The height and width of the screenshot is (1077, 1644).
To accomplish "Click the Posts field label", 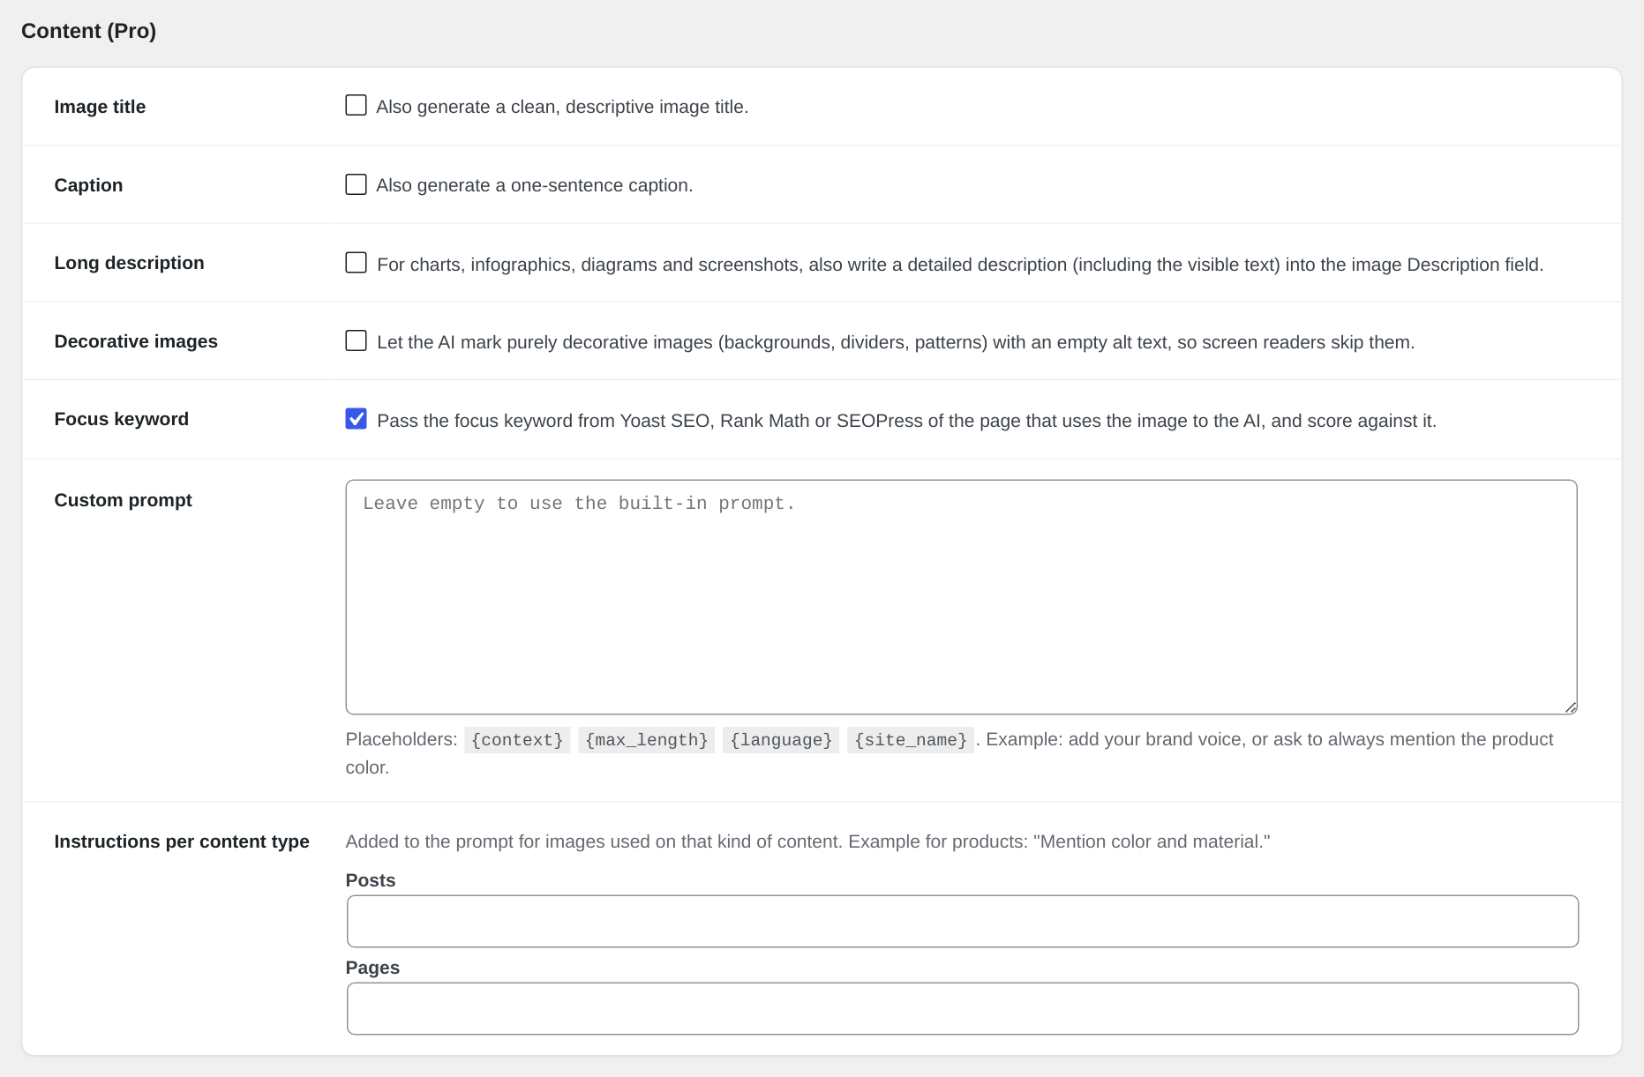I will (371, 880).
